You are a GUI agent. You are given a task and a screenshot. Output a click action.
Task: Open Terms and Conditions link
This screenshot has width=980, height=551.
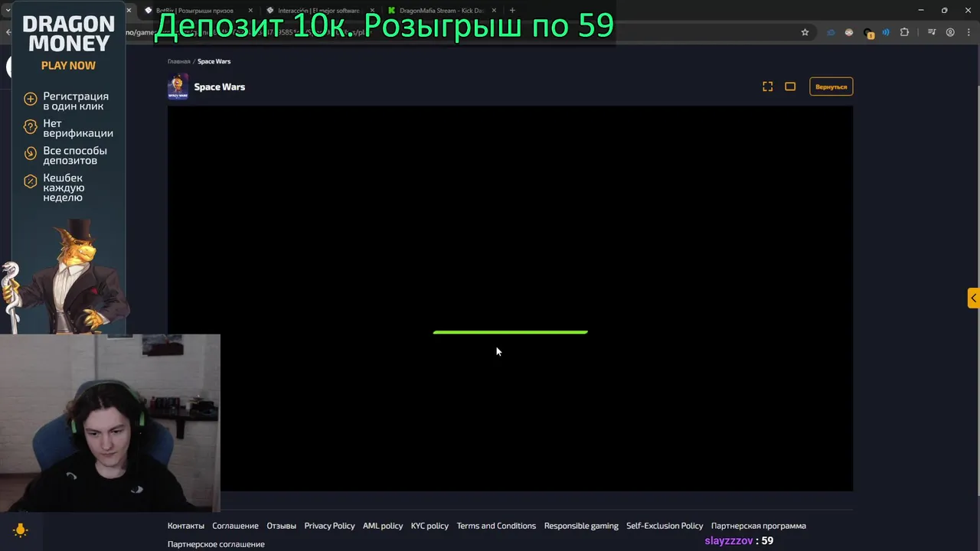(496, 526)
